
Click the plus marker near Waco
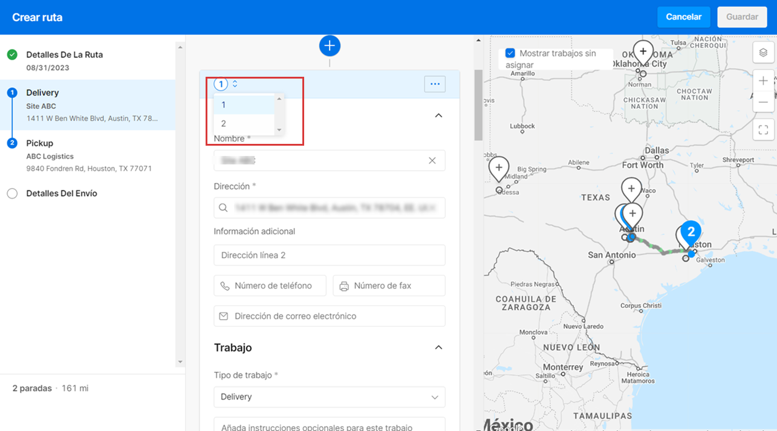click(631, 189)
